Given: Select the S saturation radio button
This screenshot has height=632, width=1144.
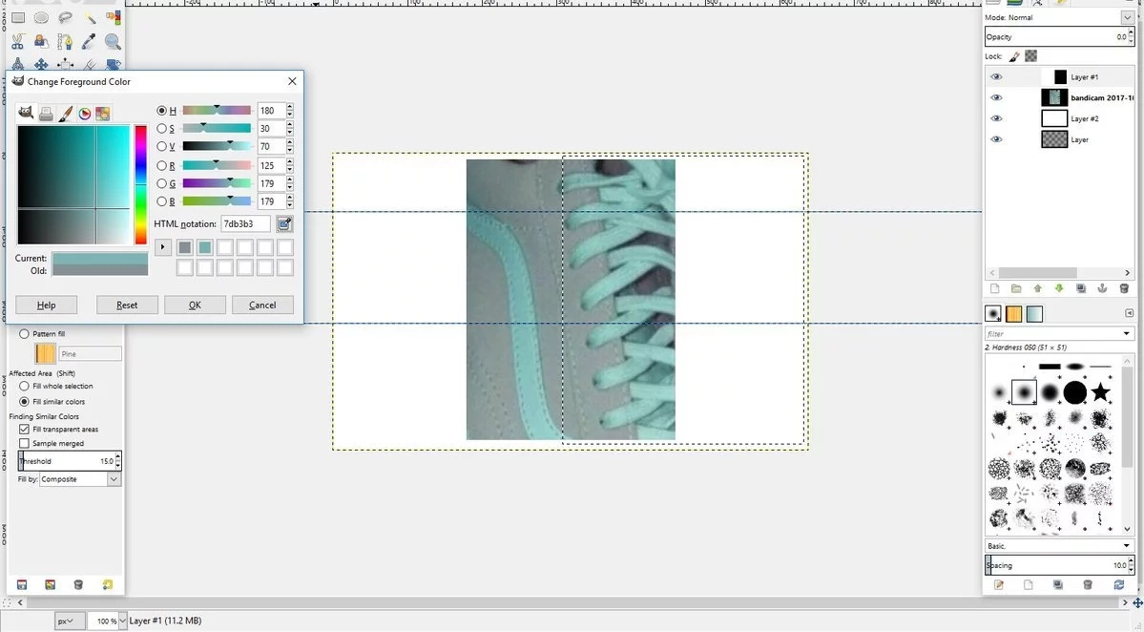Looking at the screenshot, I should [162, 129].
